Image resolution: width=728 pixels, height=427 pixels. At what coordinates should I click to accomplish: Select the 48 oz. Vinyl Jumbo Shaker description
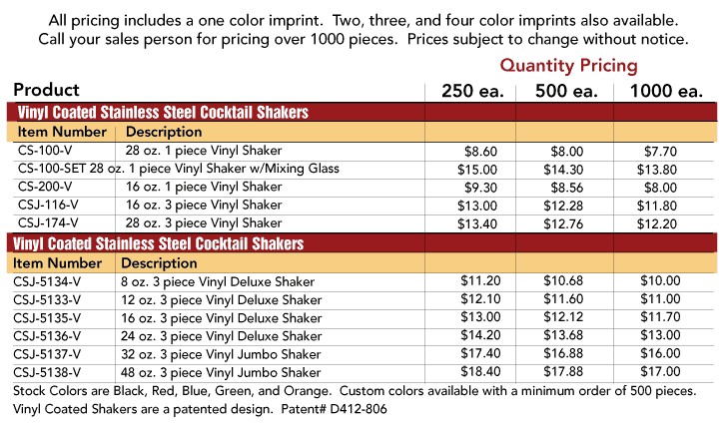[221, 372]
